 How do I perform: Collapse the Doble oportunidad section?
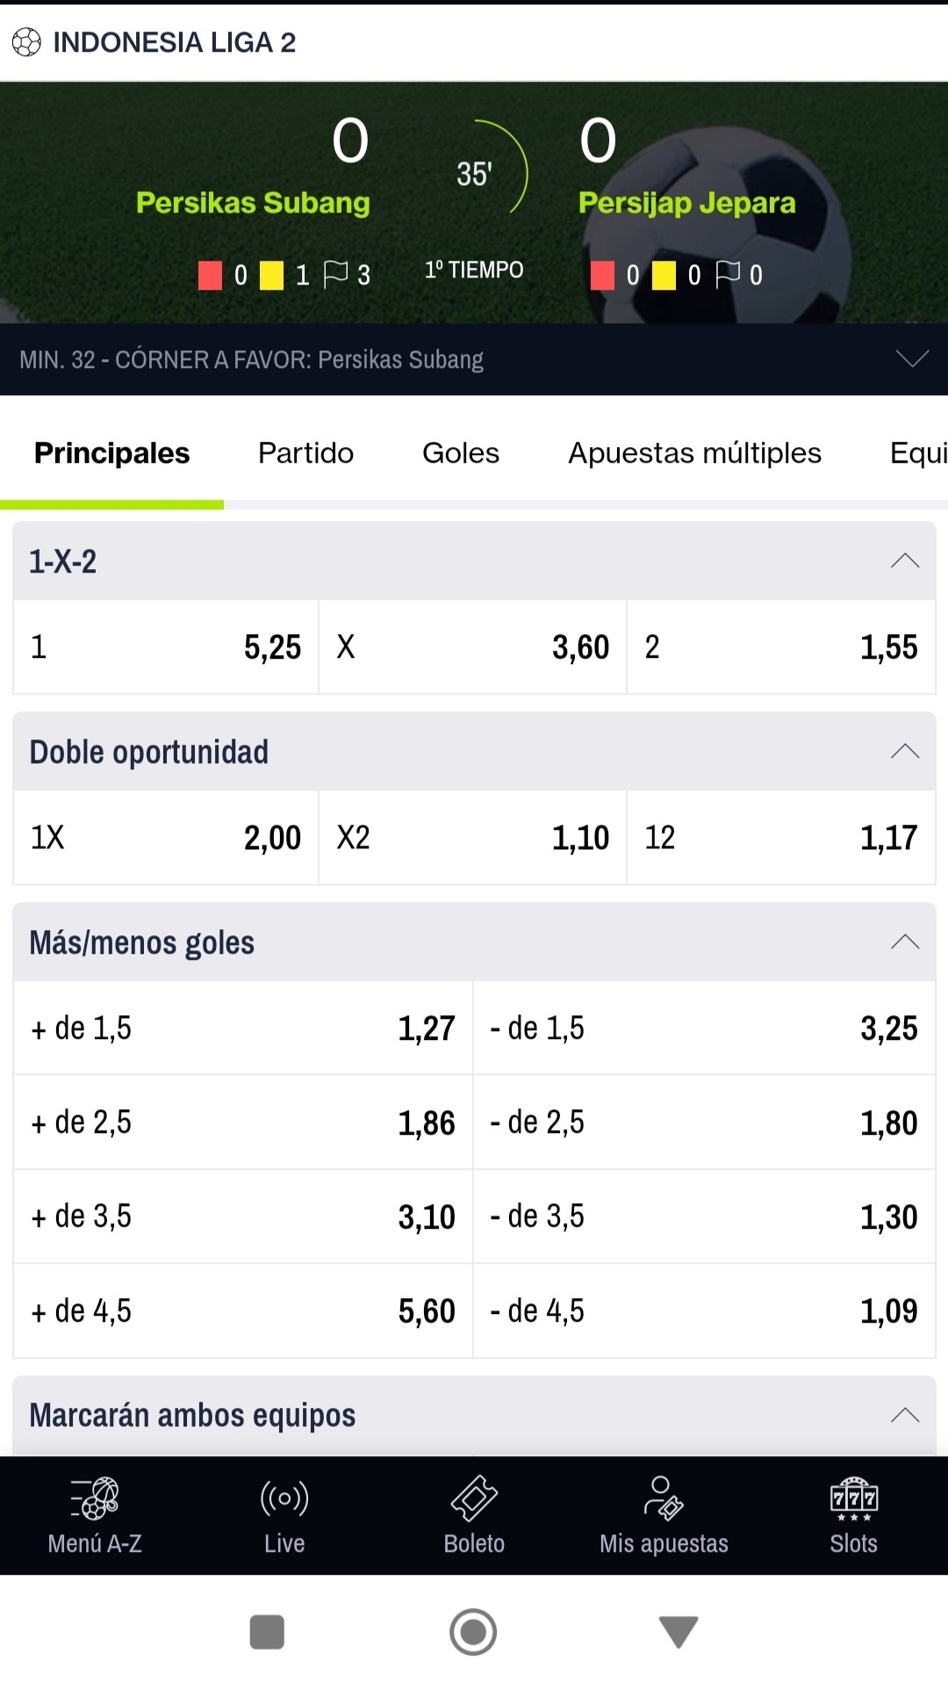pyautogui.click(x=905, y=751)
